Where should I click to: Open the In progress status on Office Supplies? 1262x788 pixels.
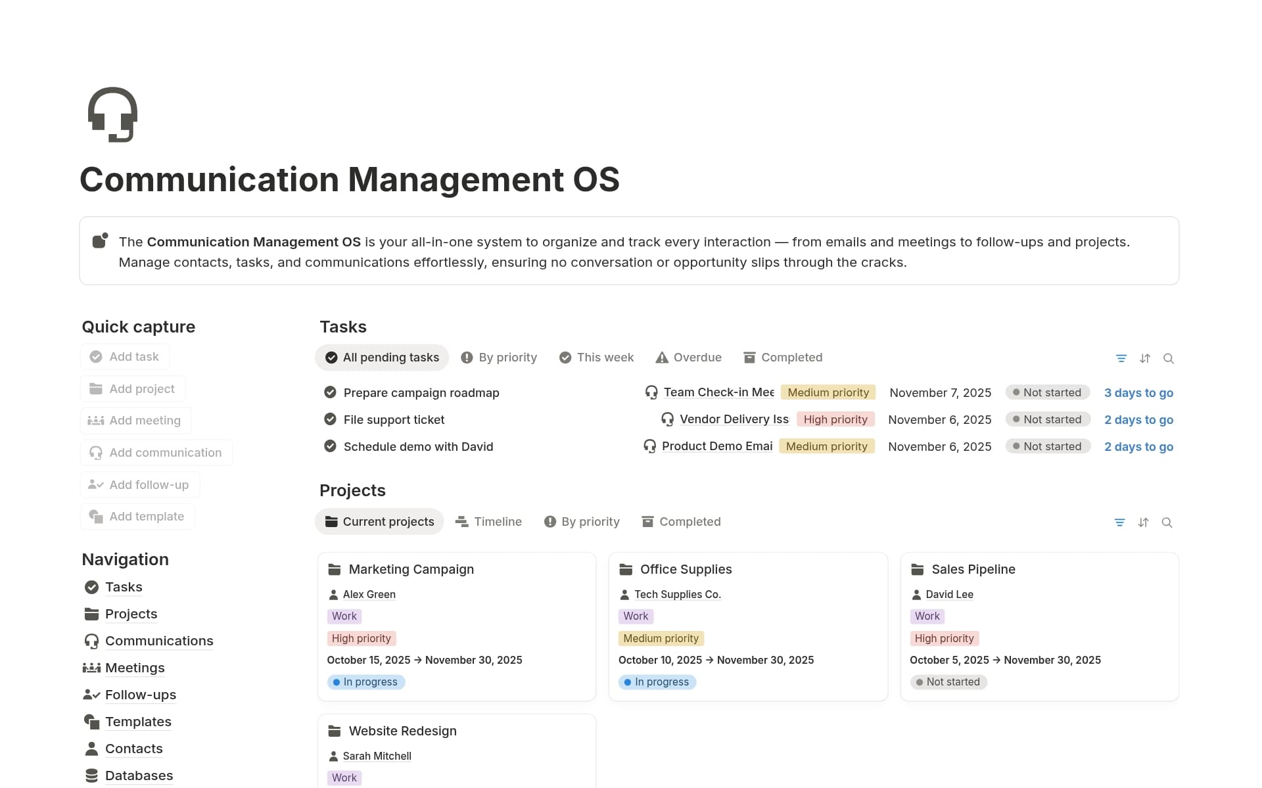(x=657, y=682)
